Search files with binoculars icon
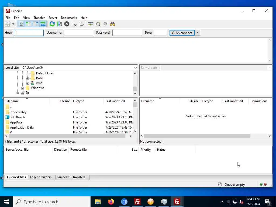Viewport: 276px width, 207px height. coord(112,24)
